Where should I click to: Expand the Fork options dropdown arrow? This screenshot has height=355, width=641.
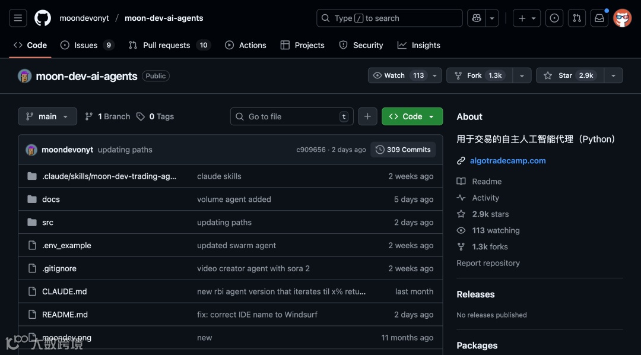(x=522, y=75)
